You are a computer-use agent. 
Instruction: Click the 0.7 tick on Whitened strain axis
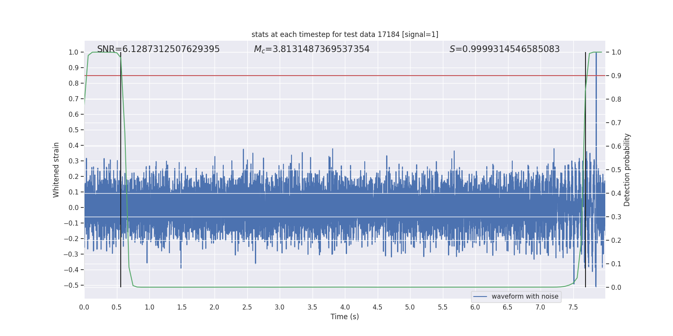(x=74, y=99)
